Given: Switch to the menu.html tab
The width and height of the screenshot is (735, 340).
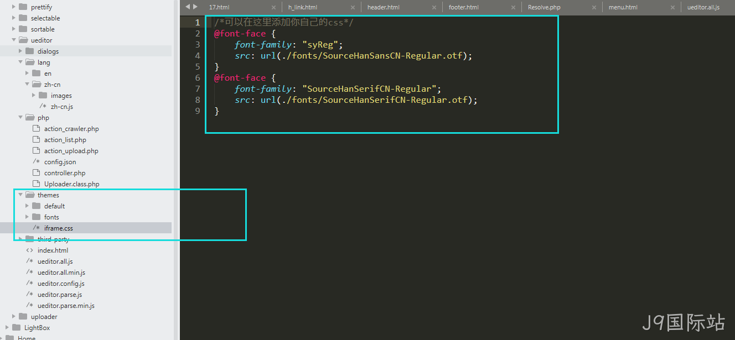Looking at the screenshot, I should point(623,8).
